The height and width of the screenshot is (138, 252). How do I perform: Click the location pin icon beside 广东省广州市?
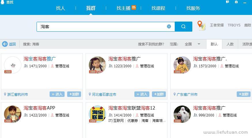174,94
